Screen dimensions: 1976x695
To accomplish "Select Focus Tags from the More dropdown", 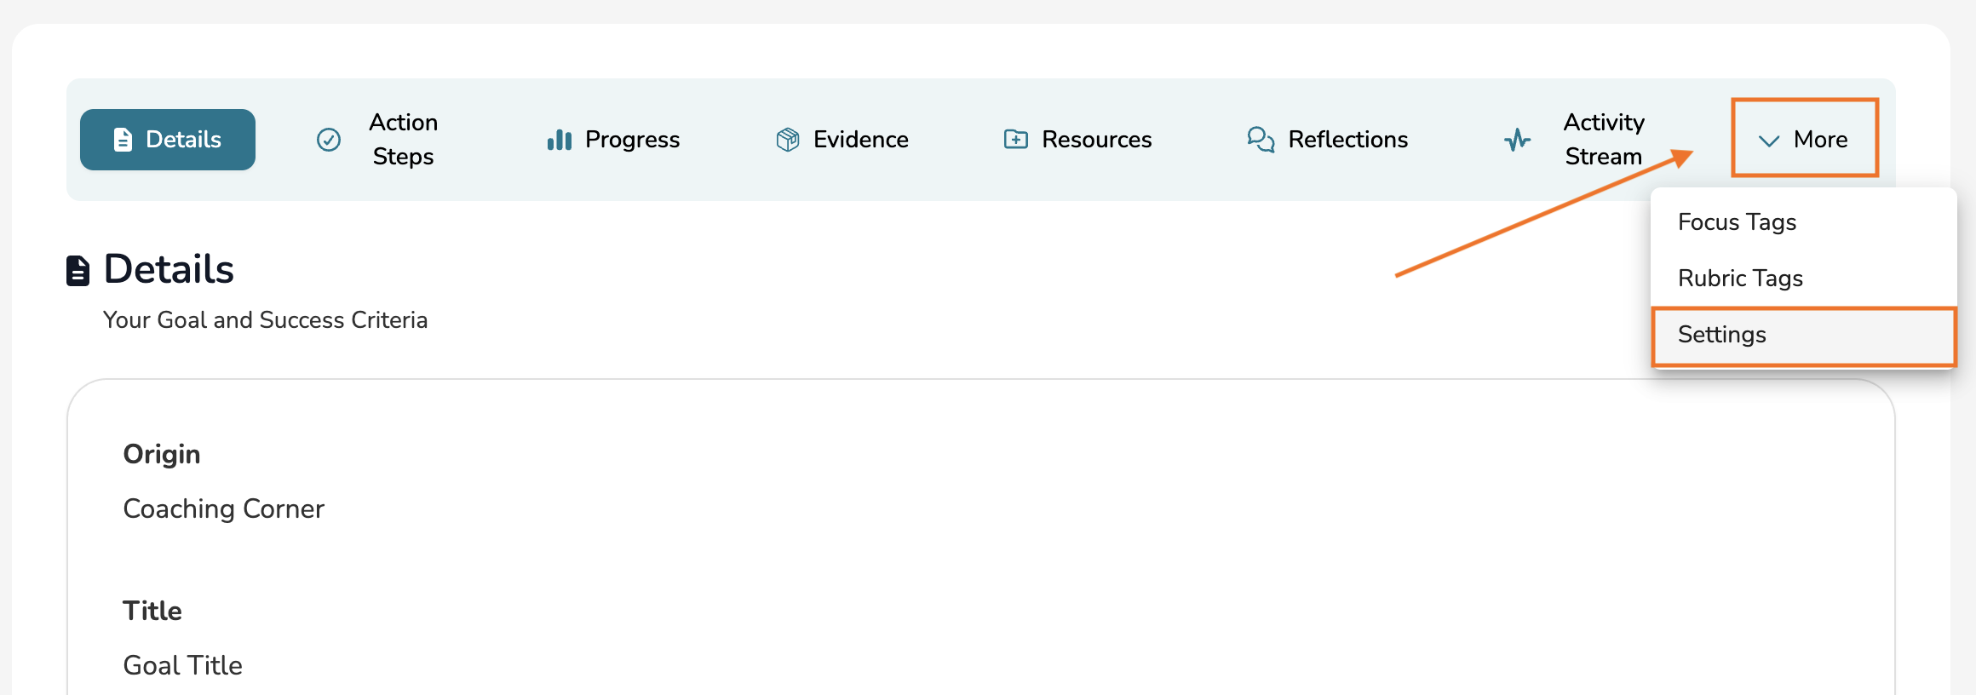I will (x=1737, y=222).
